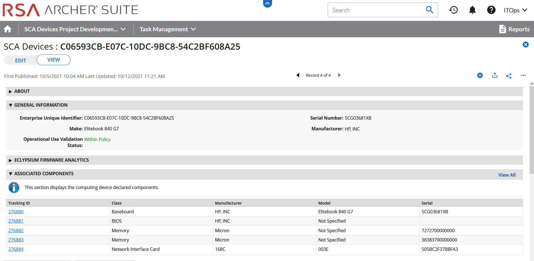
Task: Switch to VIEW mode
Action: coord(54,60)
